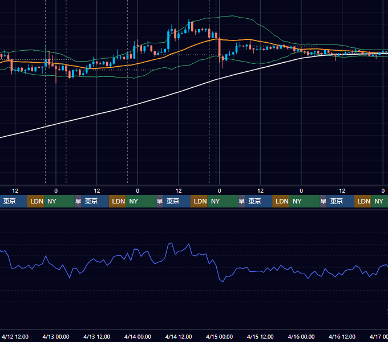Click 東京 session block above 4/13 12:00
The width and height of the screenshot is (388, 342).
pyautogui.click(x=95, y=201)
